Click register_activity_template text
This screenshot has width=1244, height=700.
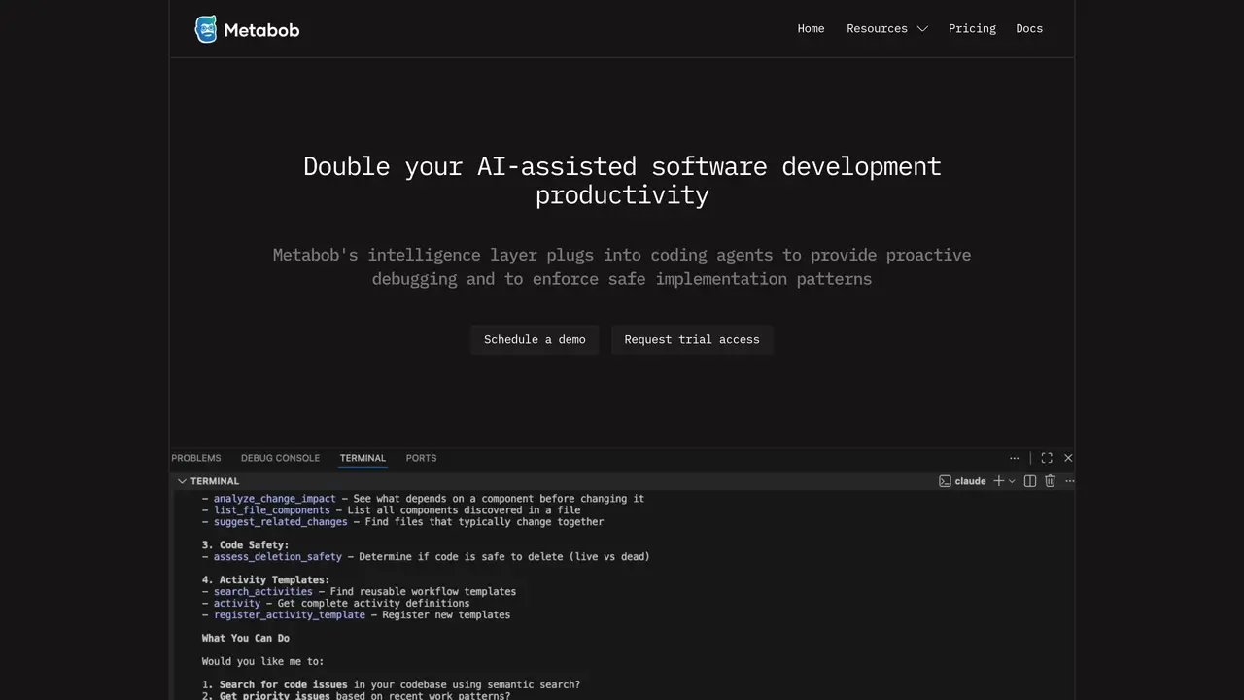pyautogui.click(x=290, y=614)
